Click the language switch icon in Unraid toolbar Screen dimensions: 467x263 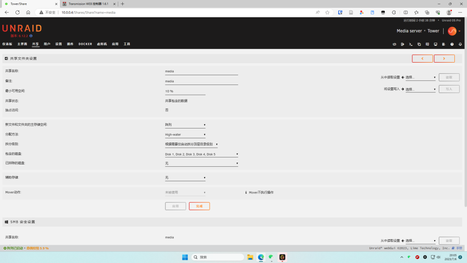pos(394,44)
